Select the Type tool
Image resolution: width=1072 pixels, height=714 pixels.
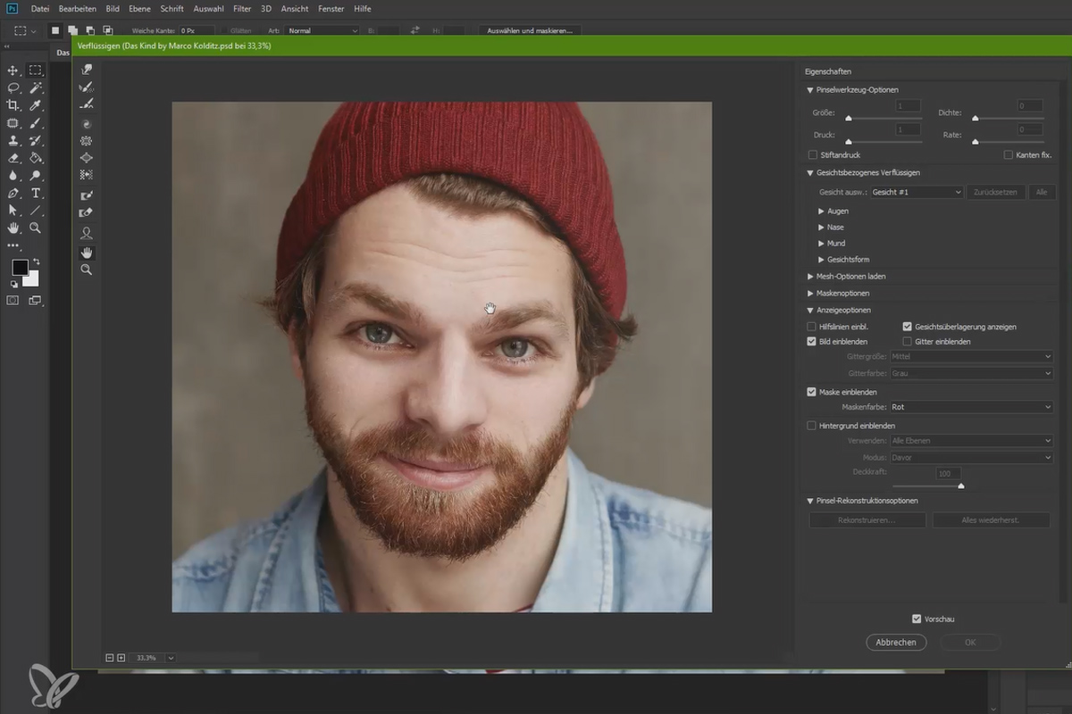pyautogui.click(x=36, y=193)
